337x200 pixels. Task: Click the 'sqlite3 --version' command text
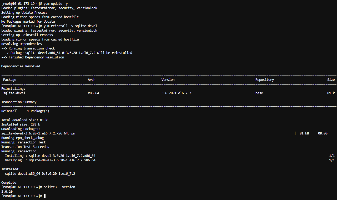59,187
